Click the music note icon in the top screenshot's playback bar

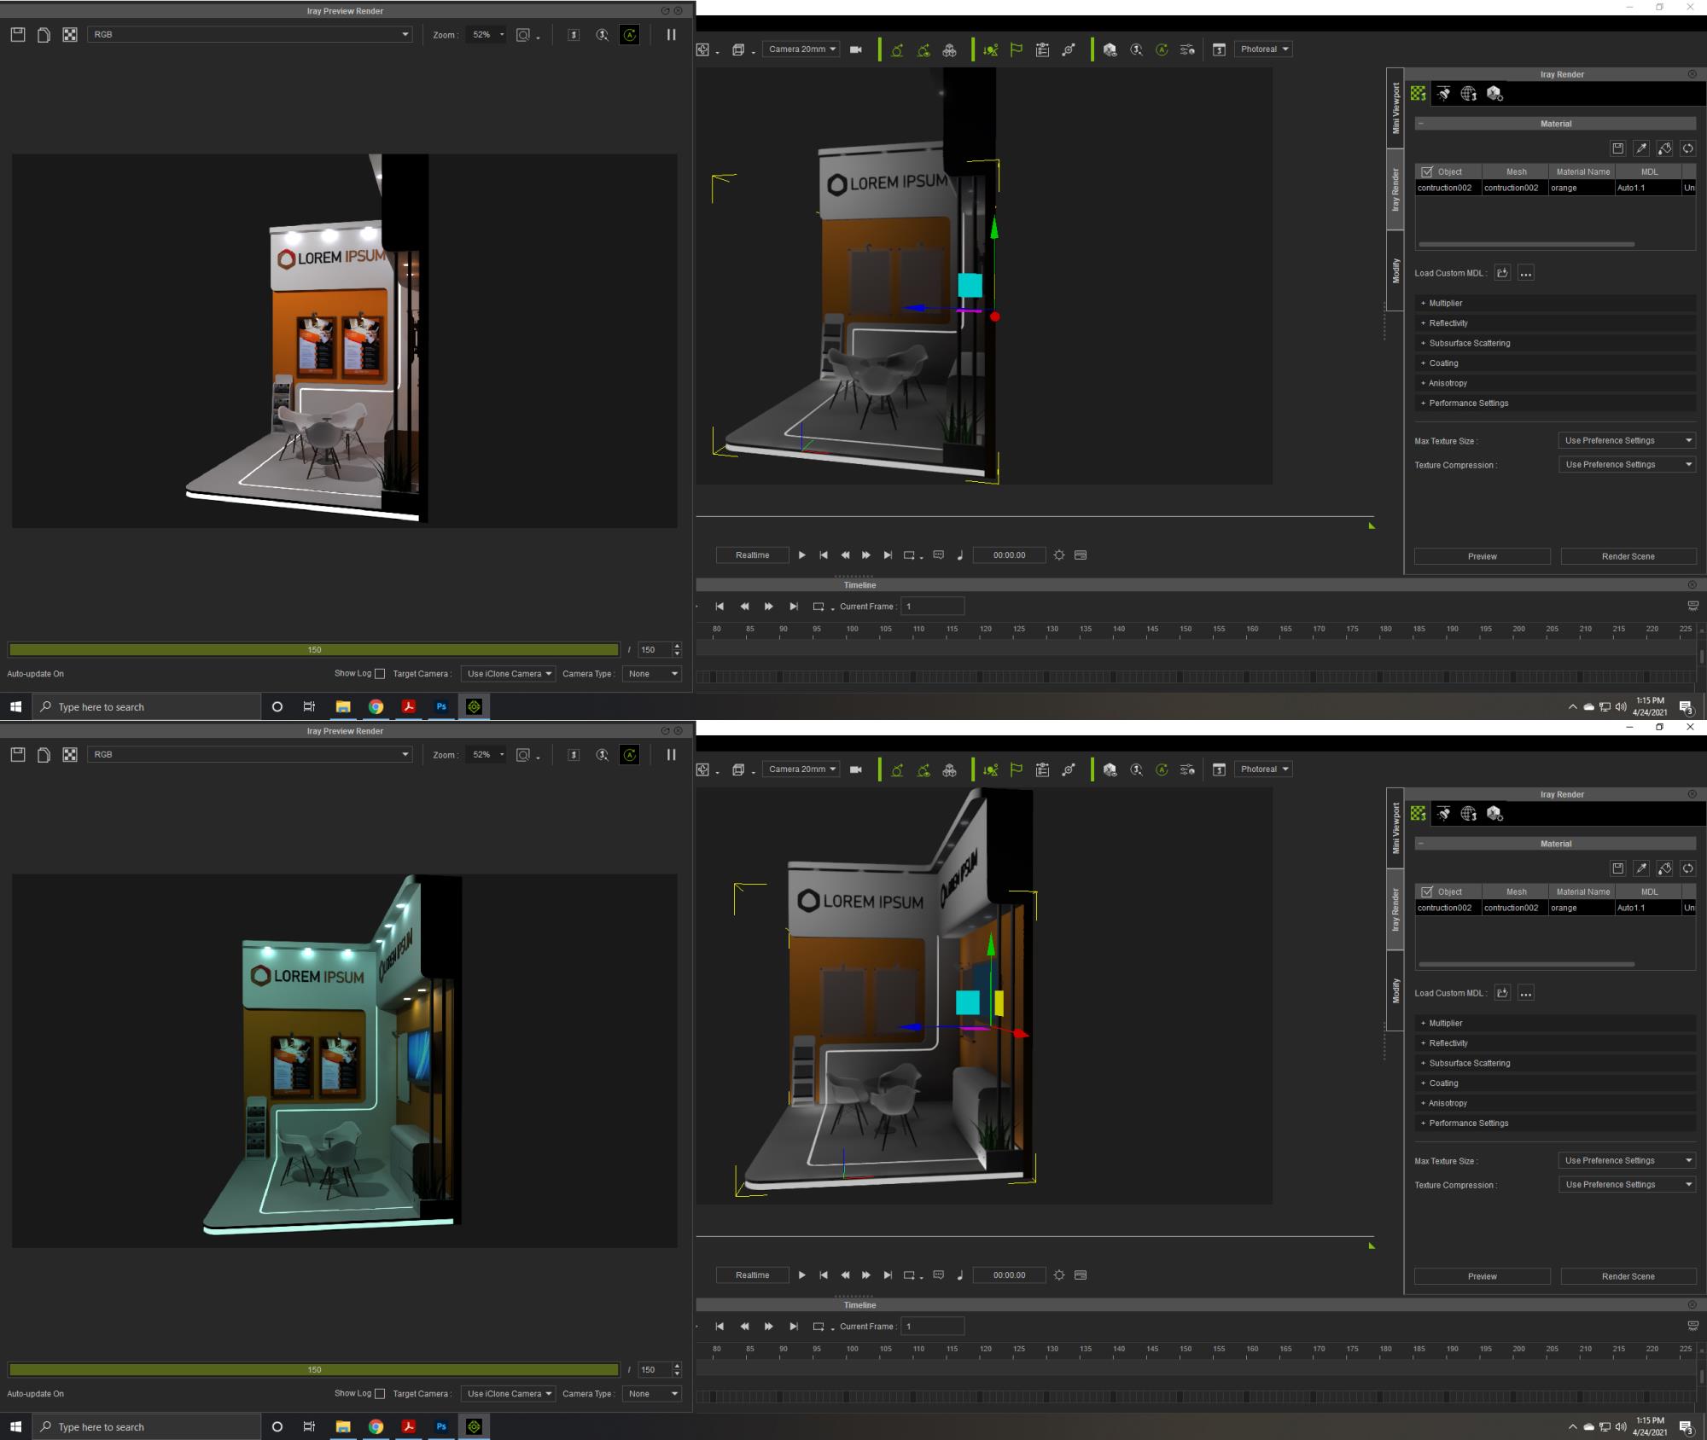coord(960,555)
